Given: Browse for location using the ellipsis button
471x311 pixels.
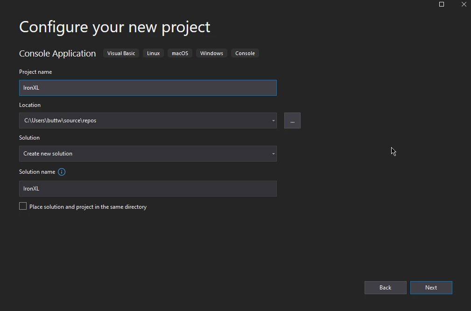Looking at the screenshot, I should pyautogui.click(x=292, y=120).
